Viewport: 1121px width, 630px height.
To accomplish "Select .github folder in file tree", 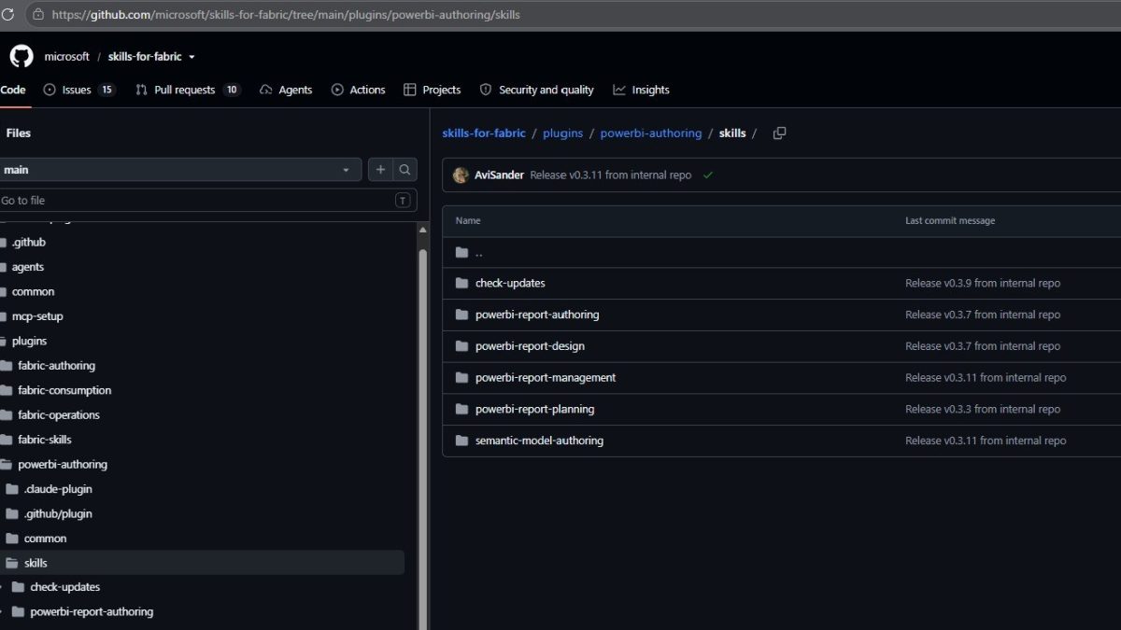I will pos(29,242).
